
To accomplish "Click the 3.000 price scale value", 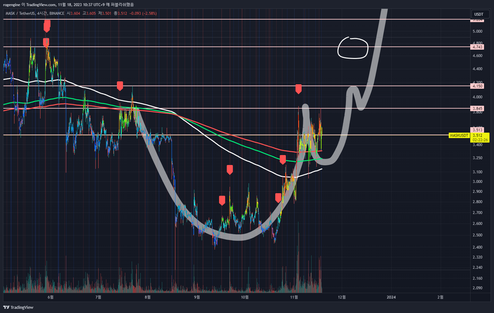I will pos(477,182).
